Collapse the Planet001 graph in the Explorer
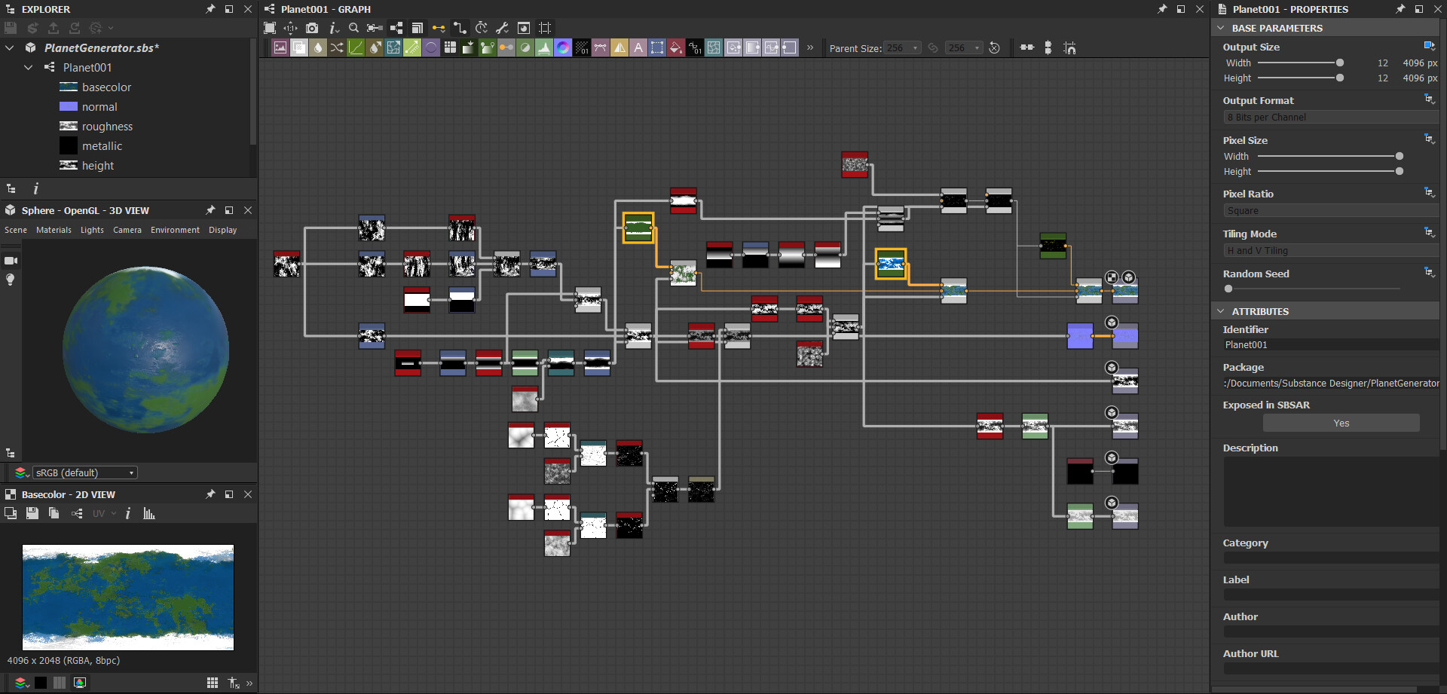1447x694 pixels. click(28, 67)
